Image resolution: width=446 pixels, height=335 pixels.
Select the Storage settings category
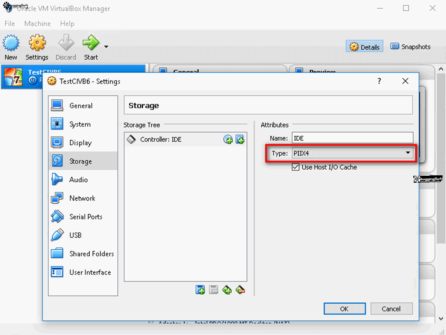point(83,161)
